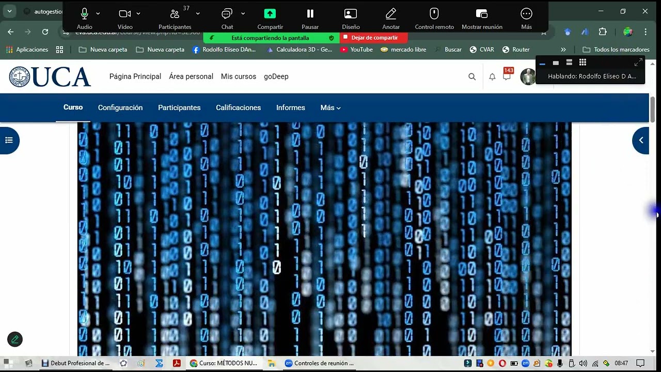Switch to the Configuración tab
Image resolution: width=661 pixels, height=372 pixels.
120,107
